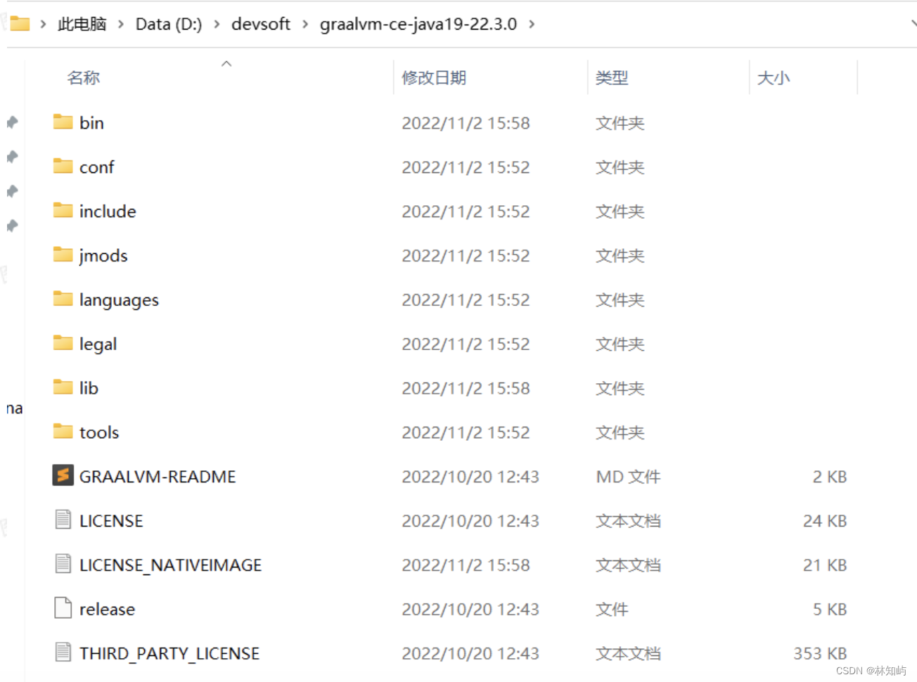Click the size '24 KB'
Screen dimensions: 917x682
click(x=825, y=521)
